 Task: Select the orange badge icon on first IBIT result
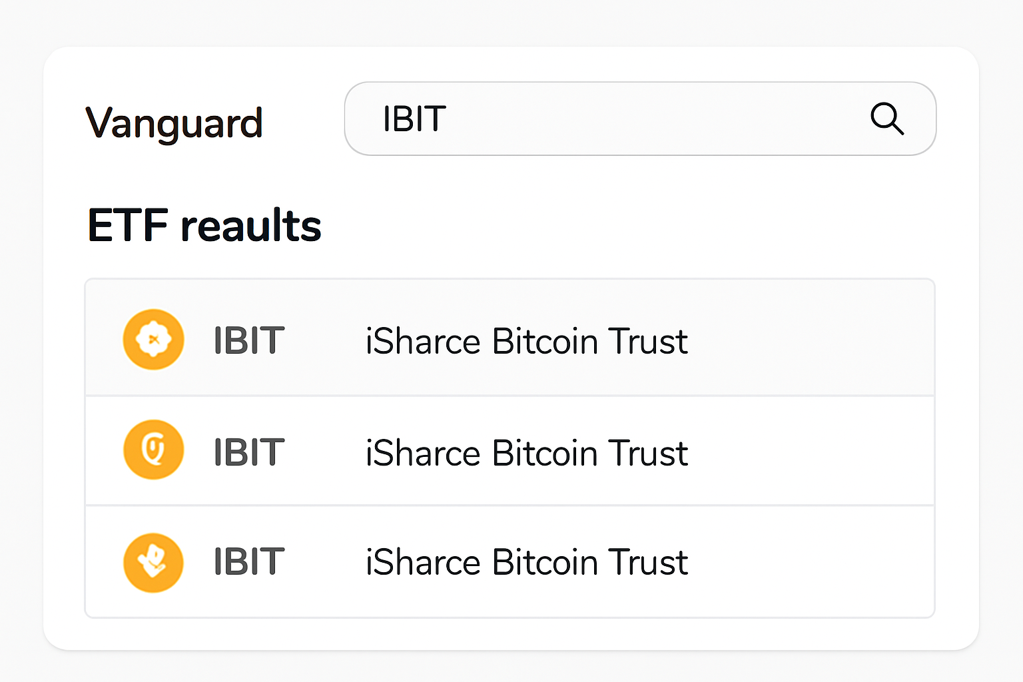[x=153, y=339]
